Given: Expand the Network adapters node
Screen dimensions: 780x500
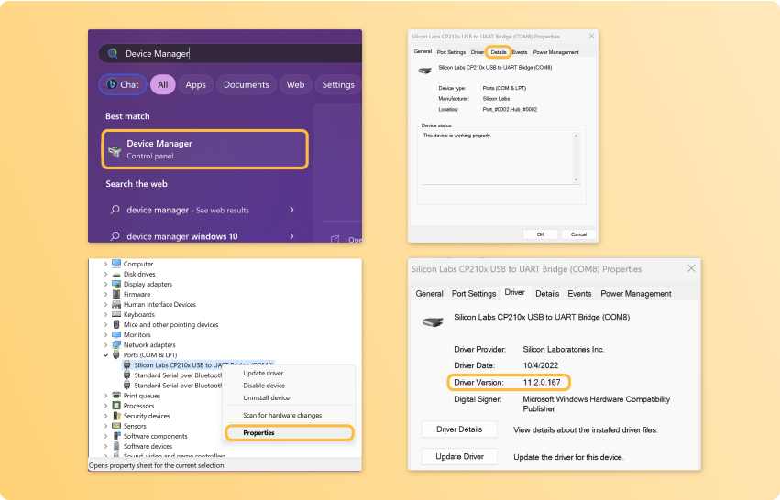Looking at the screenshot, I should 105,344.
